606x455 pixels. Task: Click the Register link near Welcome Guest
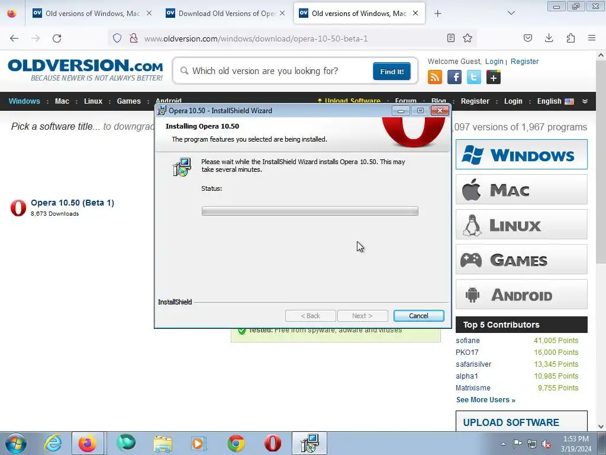click(x=524, y=62)
